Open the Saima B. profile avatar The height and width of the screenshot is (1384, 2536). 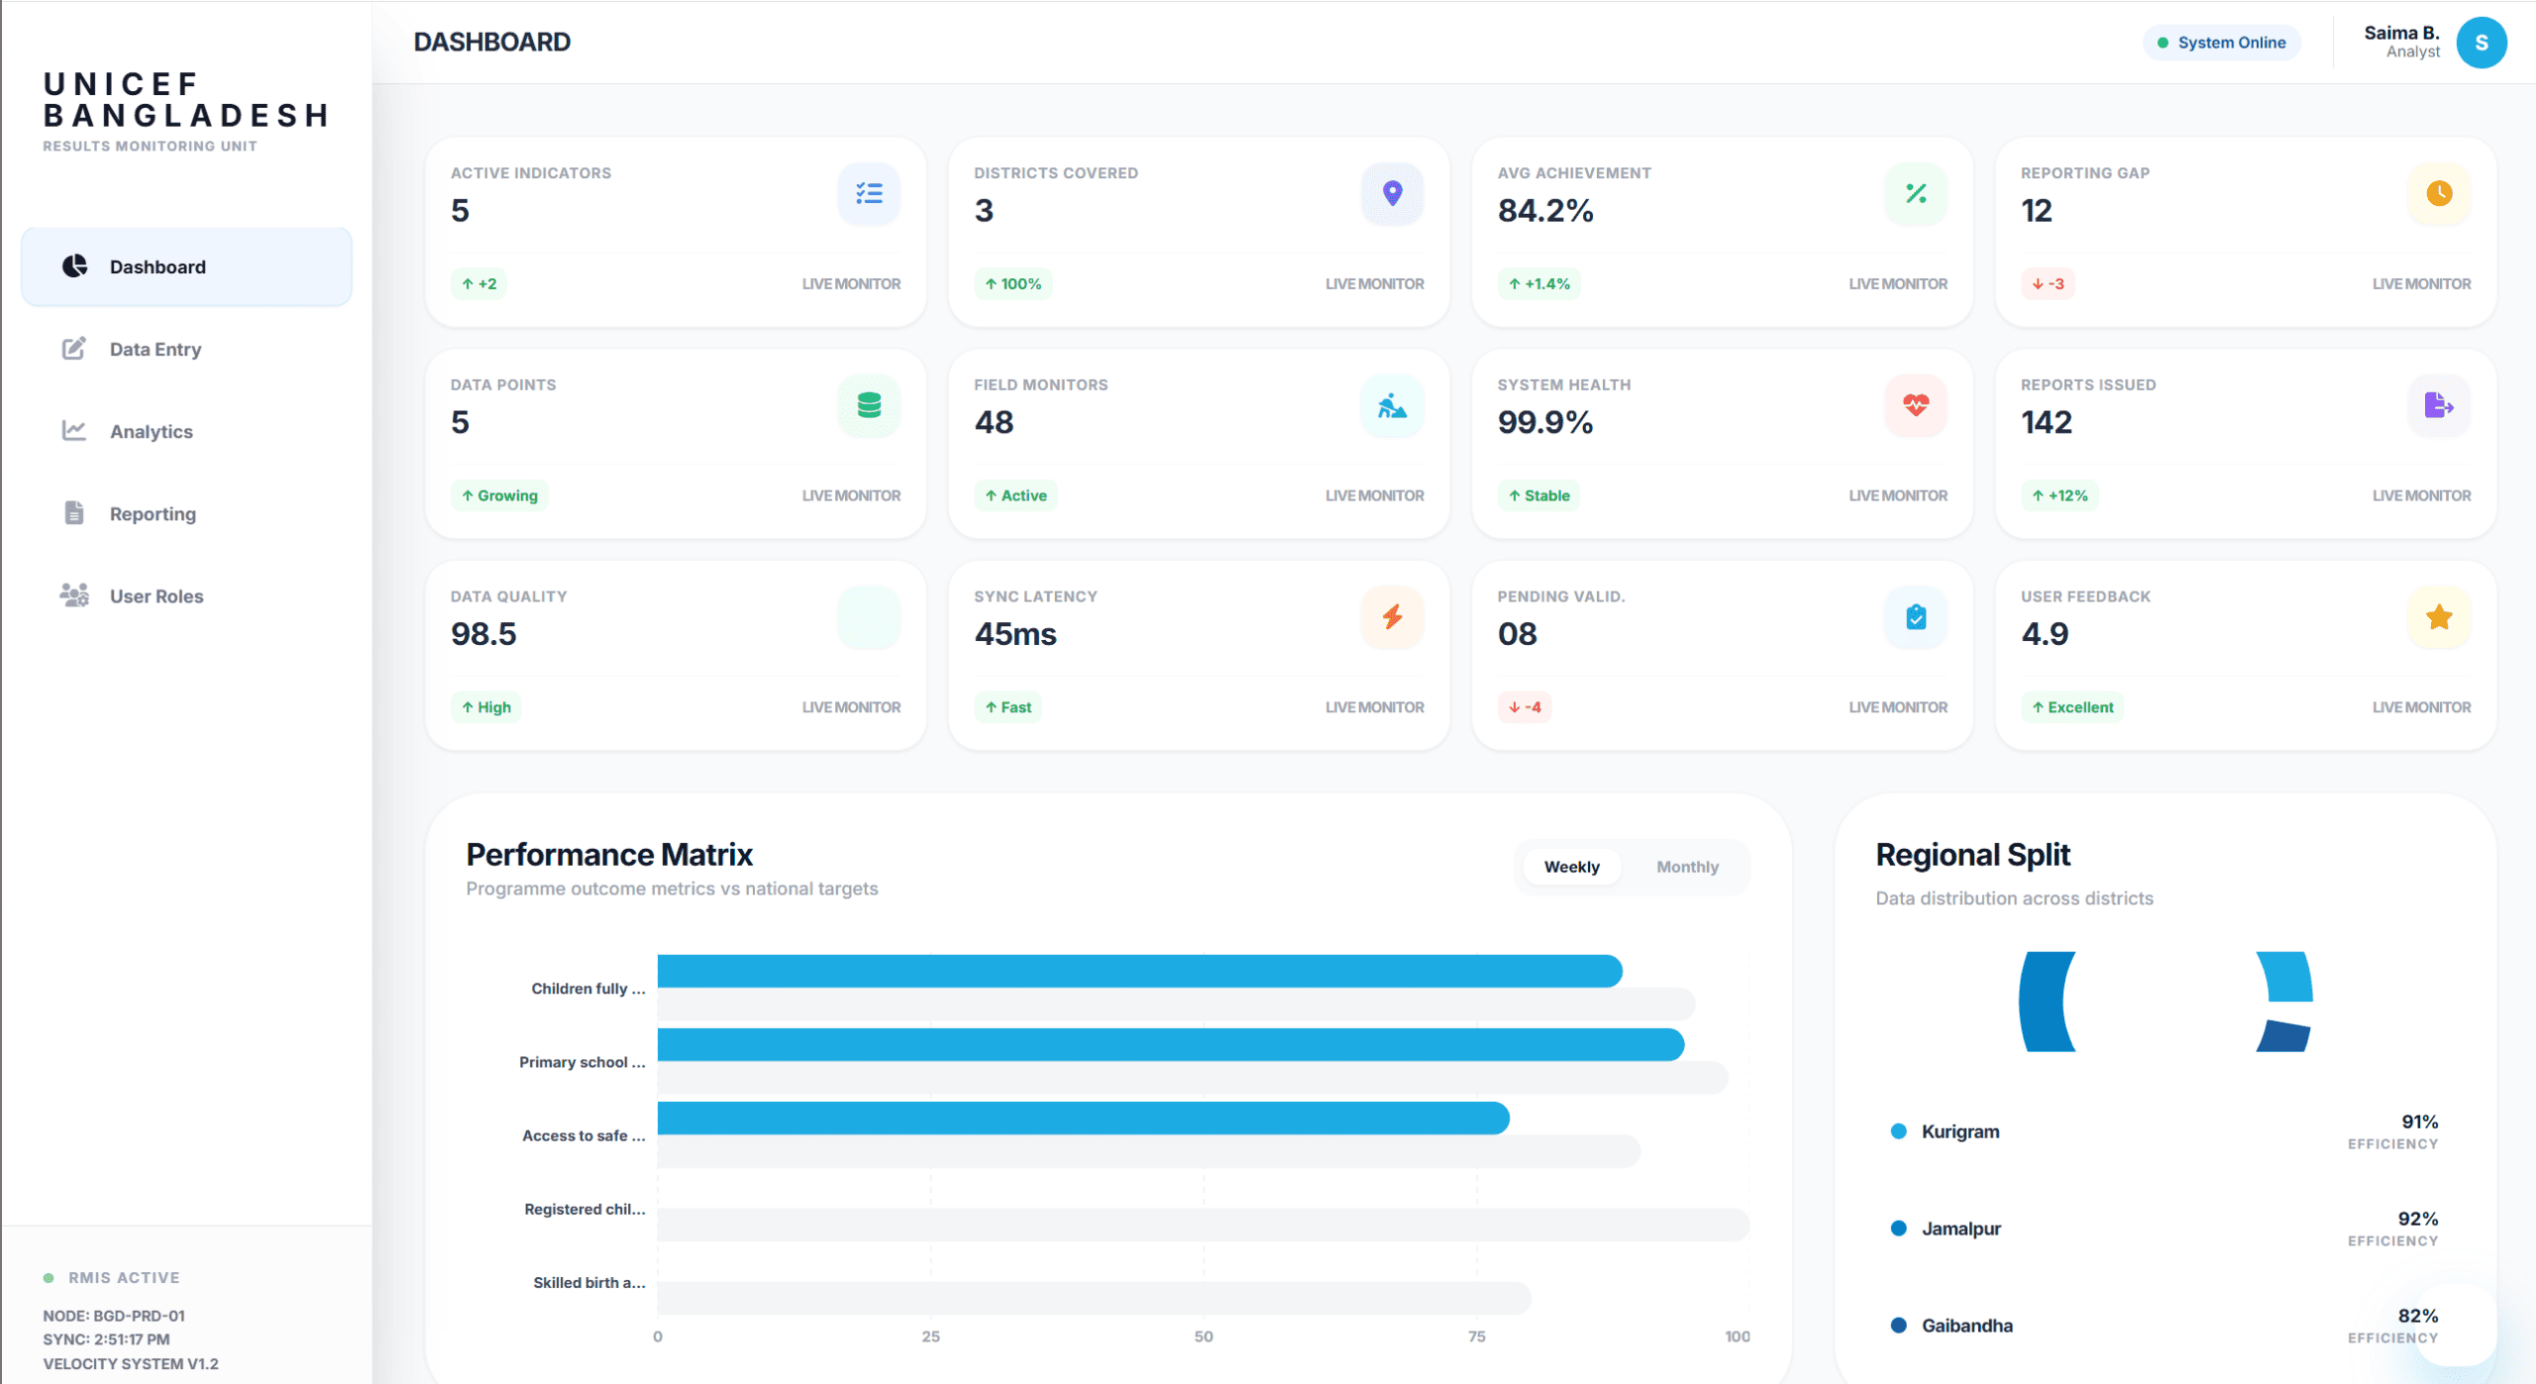pos(2483,42)
